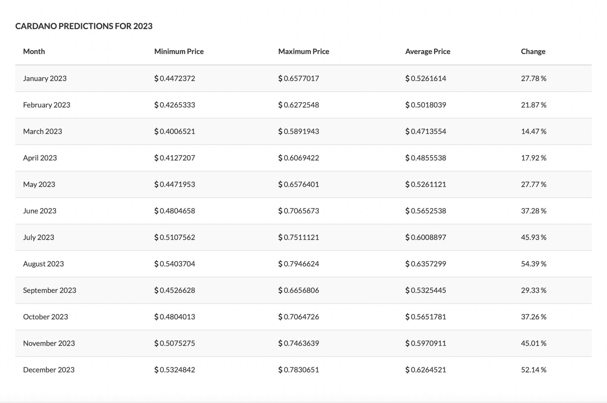Image resolution: width=607 pixels, height=403 pixels.
Task: Click the June 2023 row label
Action: coord(40,211)
